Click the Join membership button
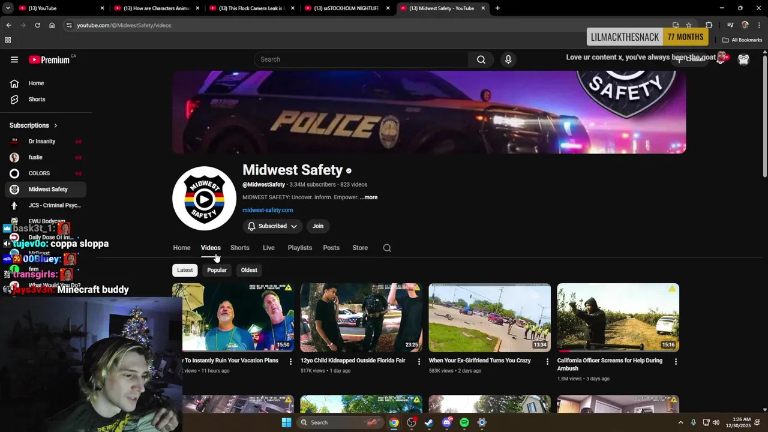The image size is (768, 432). tap(318, 226)
